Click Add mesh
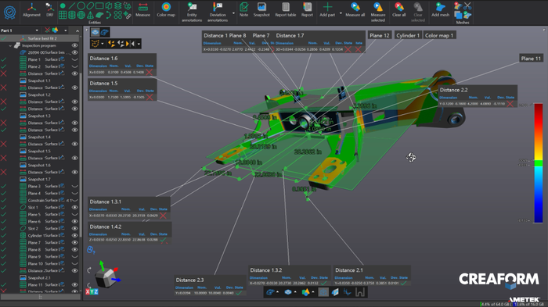The image size is (548, 307). [440, 10]
